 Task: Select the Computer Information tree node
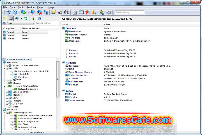click(x=19, y=59)
